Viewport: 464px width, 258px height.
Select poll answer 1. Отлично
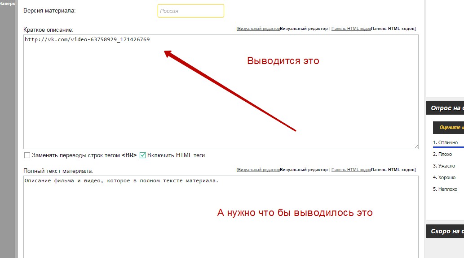pyautogui.click(x=446, y=142)
